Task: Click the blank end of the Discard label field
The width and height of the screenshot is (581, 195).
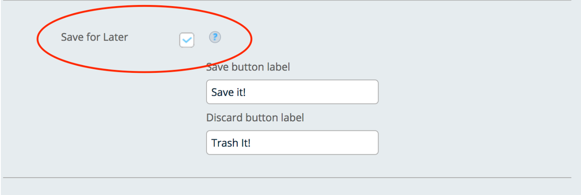Action: click(350, 143)
